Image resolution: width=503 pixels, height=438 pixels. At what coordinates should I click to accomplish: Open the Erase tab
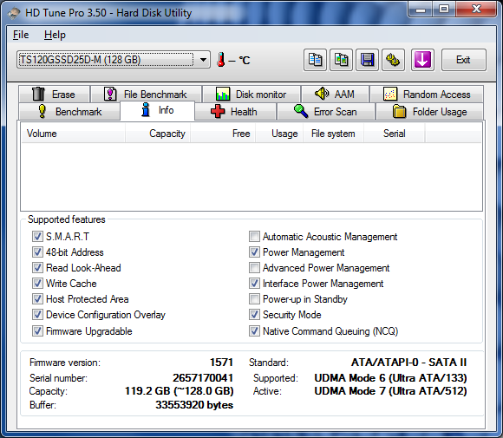point(55,94)
